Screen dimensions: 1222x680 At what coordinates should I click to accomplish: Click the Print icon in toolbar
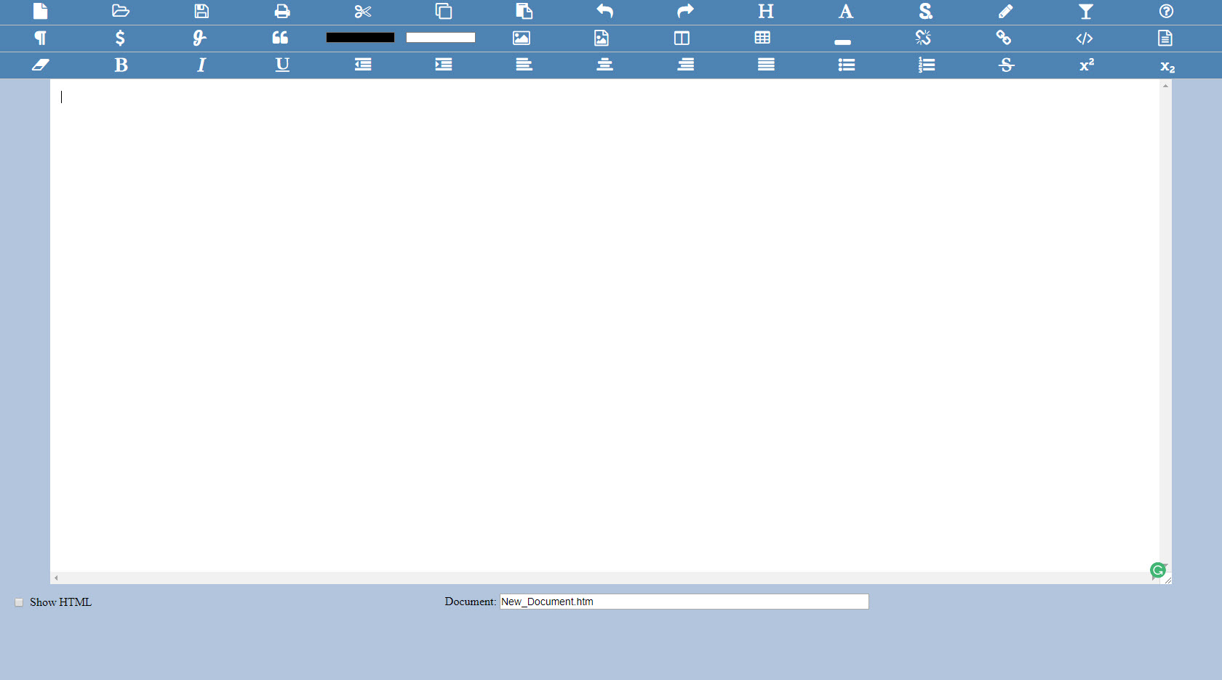click(282, 12)
